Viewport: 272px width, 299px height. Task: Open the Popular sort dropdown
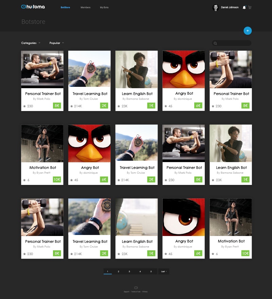tap(56, 43)
